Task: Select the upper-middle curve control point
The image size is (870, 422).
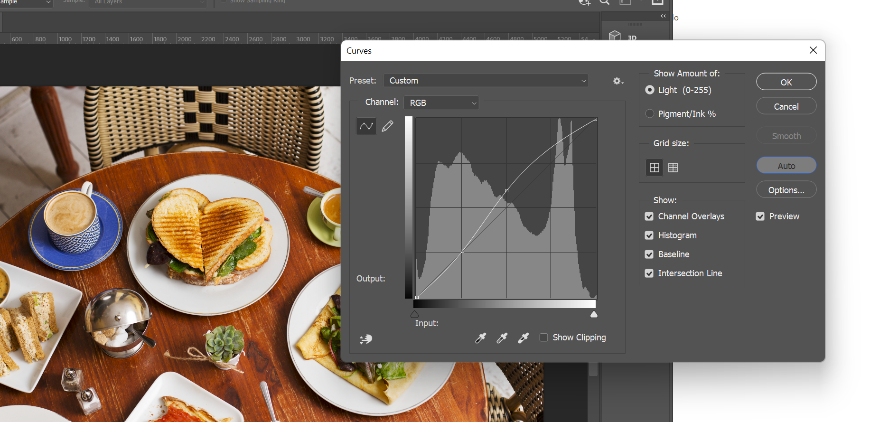Action: coord(507,191)
